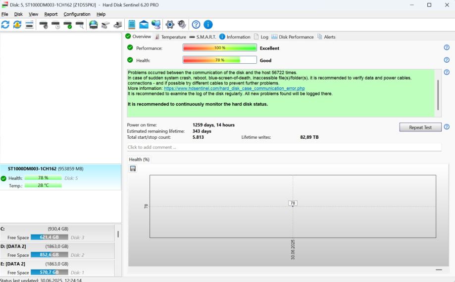Click the notepad report icon in toolbar
The width and height of the screenshot is (455, 282).
[x=132, y=25]
